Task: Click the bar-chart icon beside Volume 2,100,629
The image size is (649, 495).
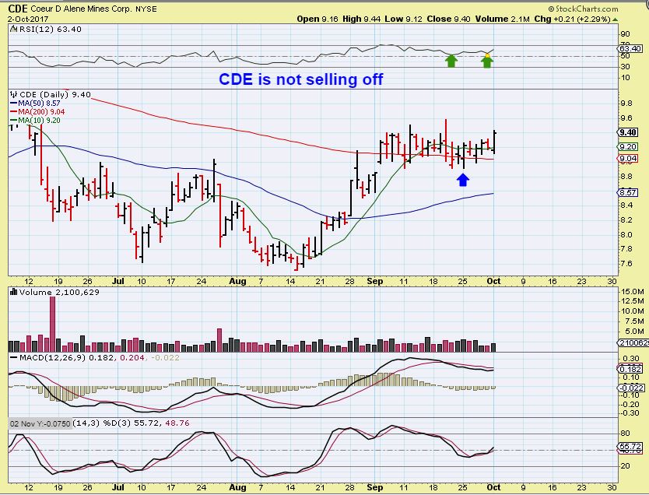Action: (x=13, y=292)
